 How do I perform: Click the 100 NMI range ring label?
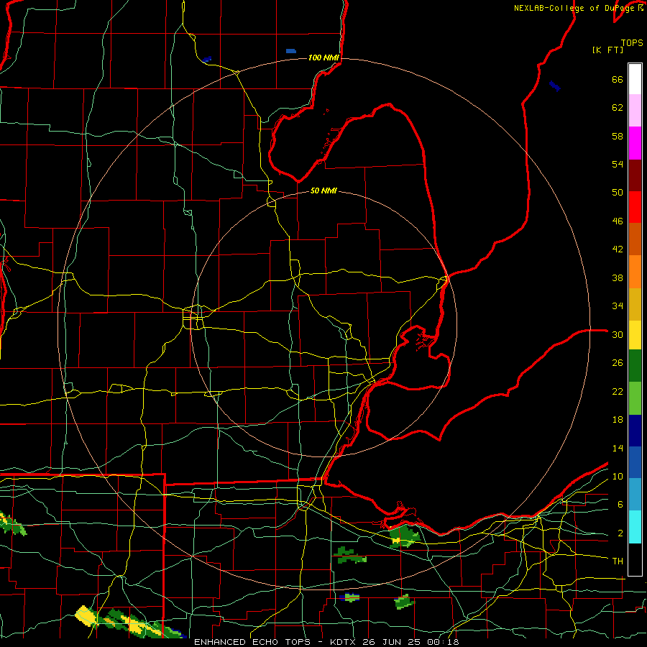point(323,58)
